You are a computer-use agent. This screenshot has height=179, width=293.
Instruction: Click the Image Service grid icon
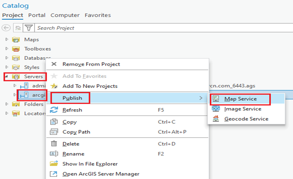216,109
